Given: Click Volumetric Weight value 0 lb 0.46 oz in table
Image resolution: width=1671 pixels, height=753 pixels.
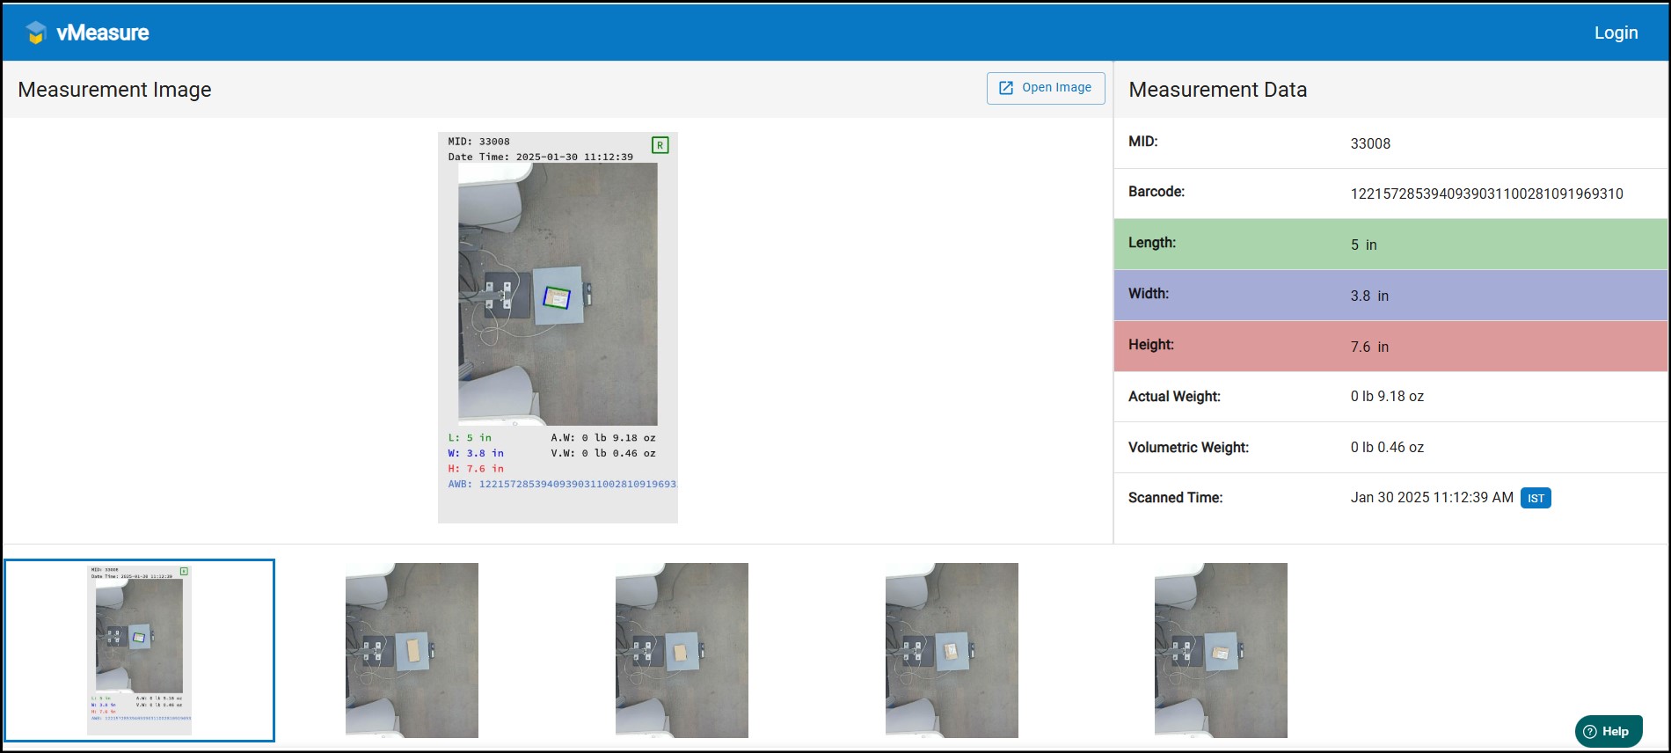Looking at the screenshot, I should point(1387,447).
